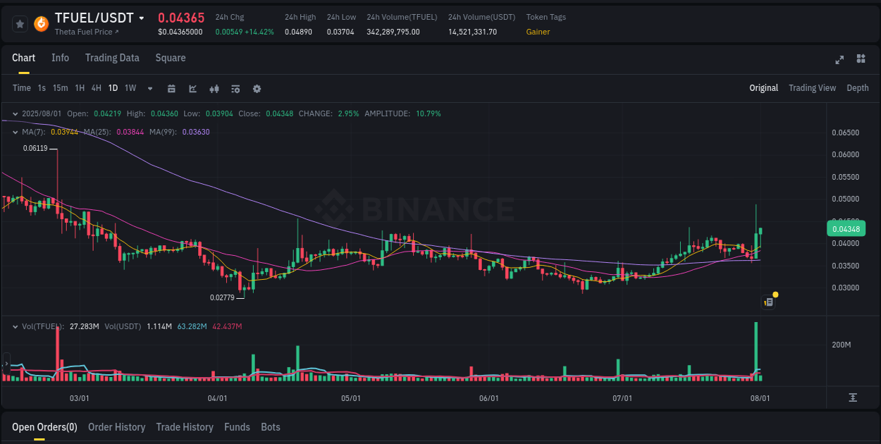Collapse the OHLC info row
This screenshot has width=881, height=444.
pyautogui.click(x=16, y=113)
